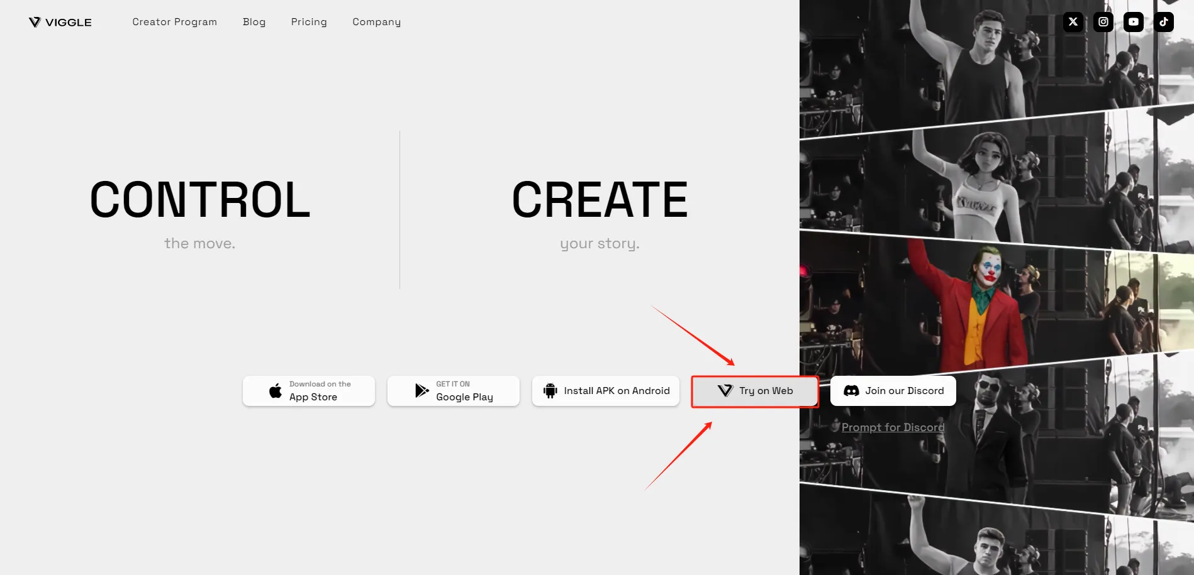Viewport: 1194px width, 575px height.
Task: Click Download on the App Store button
Action: pyautogui.click(x=309, y=391)
